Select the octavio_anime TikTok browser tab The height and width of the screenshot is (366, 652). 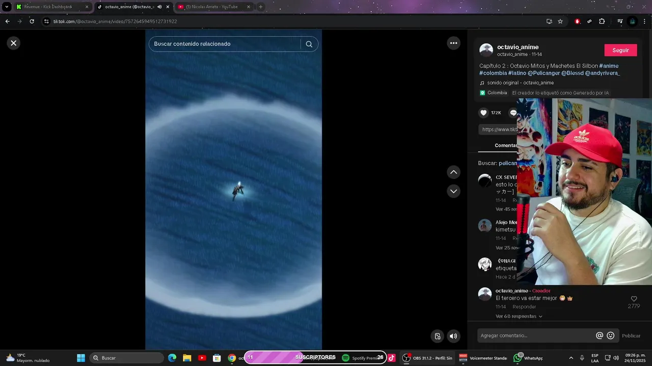pyautogui.click(x=129, y=7)
